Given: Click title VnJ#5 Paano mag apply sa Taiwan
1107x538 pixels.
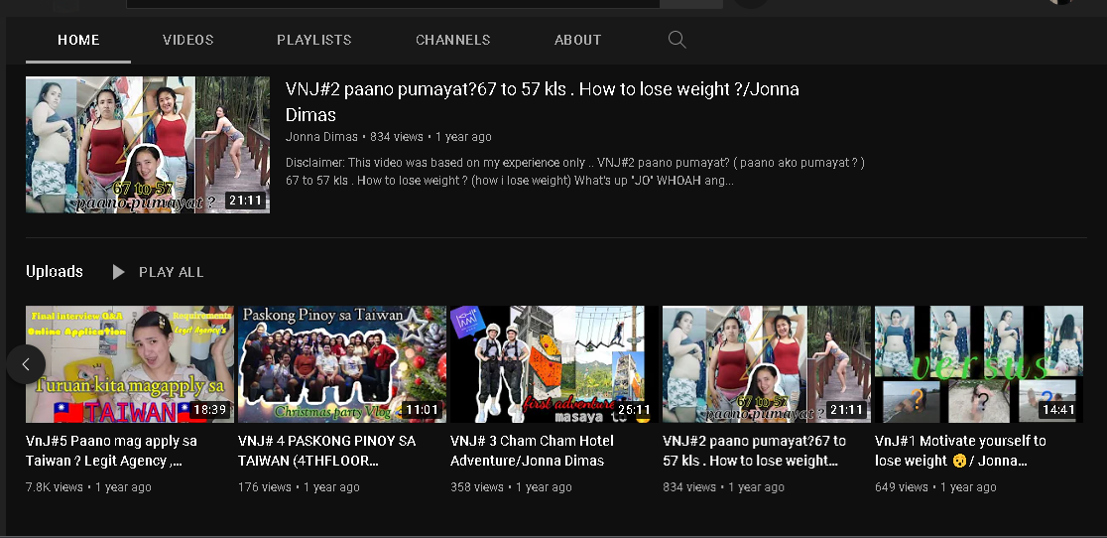Looking at the screenshot, I should pos(111,451).
